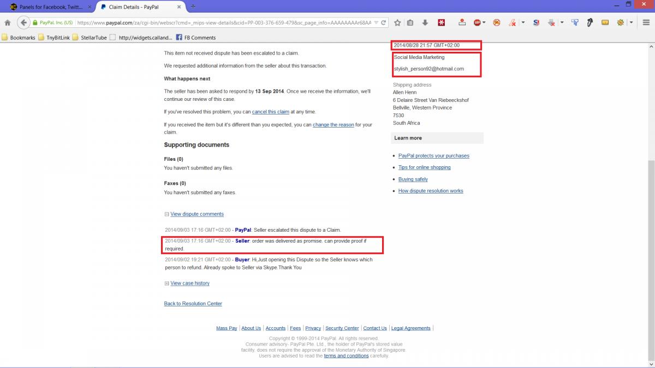The height and width of the screenshot is (368, 655).
Task: Open the widgets.calland bookmark
Action: click(141, 38)
